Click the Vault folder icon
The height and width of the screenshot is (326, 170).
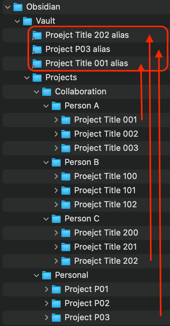[x=27, y=21]
